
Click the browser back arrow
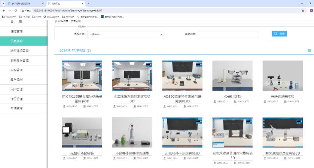click(x=4, y=10)
